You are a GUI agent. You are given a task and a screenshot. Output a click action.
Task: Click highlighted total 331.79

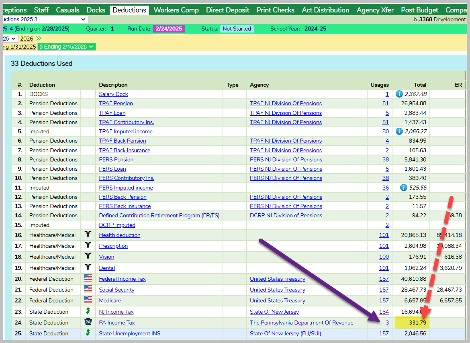(x=417, y=323)
